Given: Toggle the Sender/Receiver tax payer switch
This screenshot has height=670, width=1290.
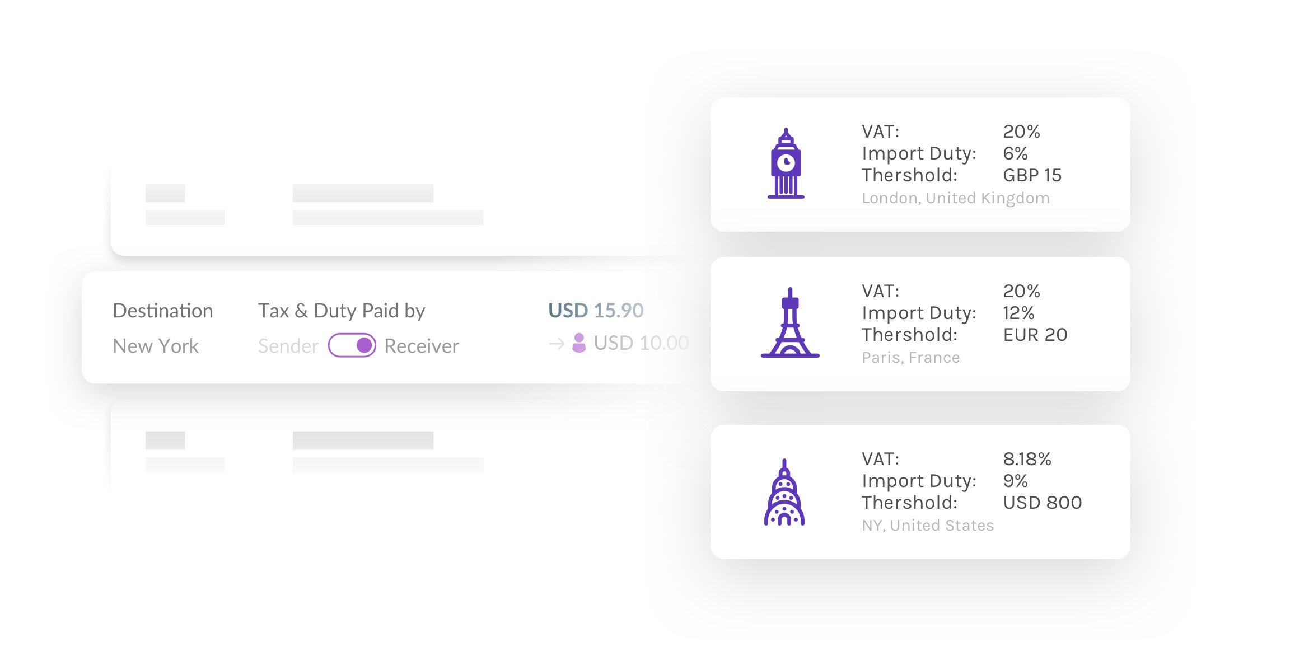Looking at the screenshot, I should [352, 345].
